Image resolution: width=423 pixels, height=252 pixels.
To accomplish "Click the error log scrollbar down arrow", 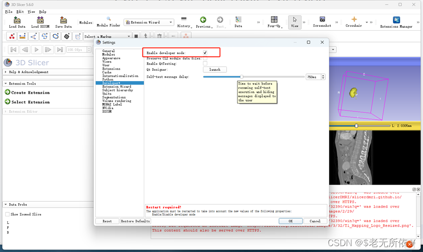I will click(x=418, y=236).
